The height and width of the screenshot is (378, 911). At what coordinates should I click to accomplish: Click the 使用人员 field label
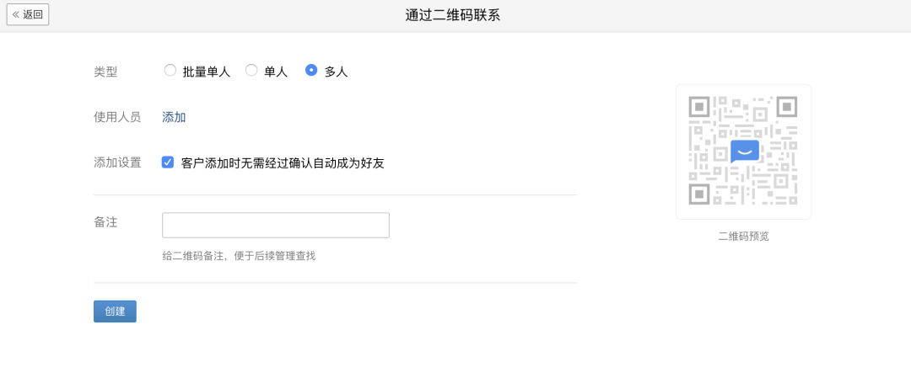coord(117,117)
